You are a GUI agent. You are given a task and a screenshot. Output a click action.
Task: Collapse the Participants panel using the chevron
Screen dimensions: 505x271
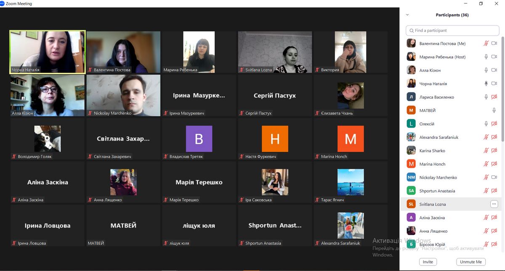(407, 15)
